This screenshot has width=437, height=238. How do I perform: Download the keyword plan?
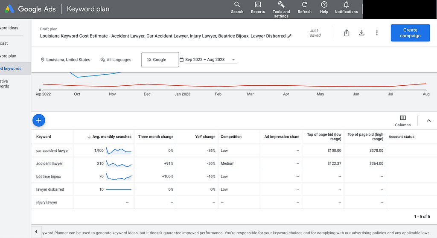click(362, 33)
